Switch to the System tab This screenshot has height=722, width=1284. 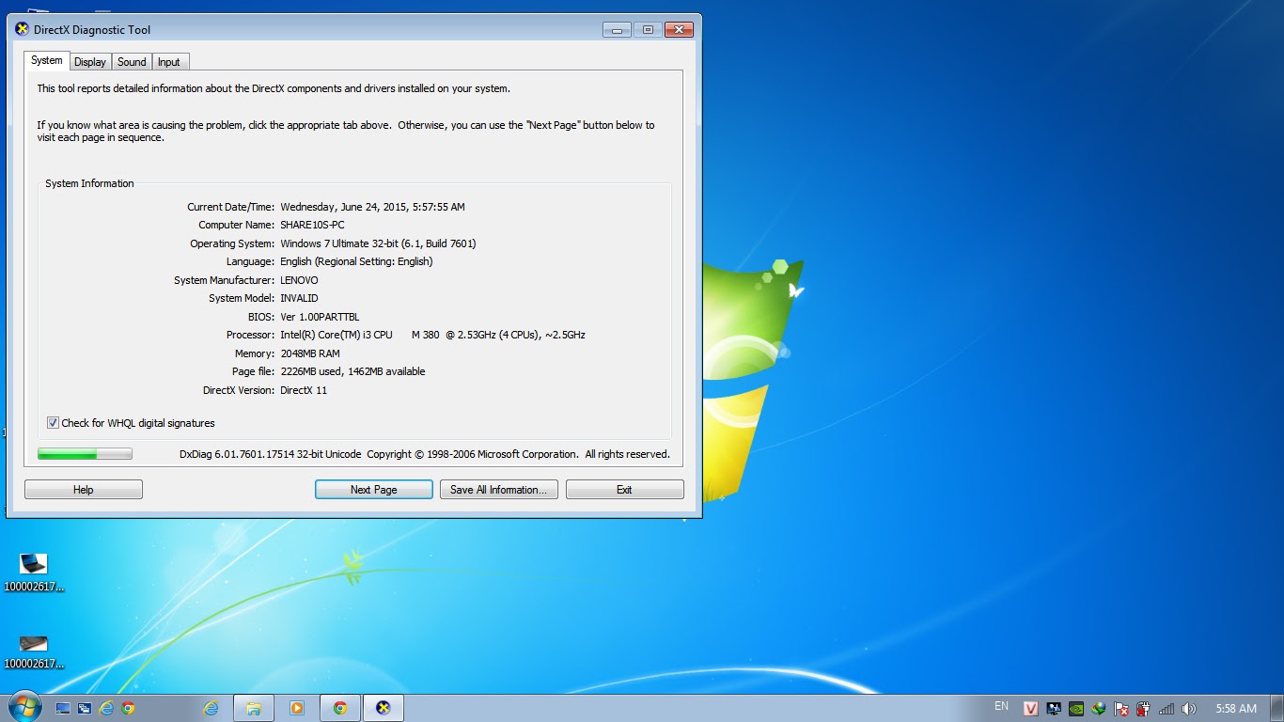pos(46,60)
